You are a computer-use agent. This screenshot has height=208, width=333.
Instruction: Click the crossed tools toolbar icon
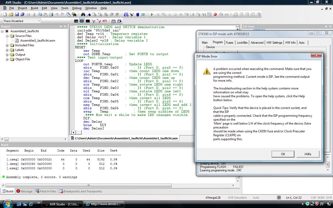point(132,15)
